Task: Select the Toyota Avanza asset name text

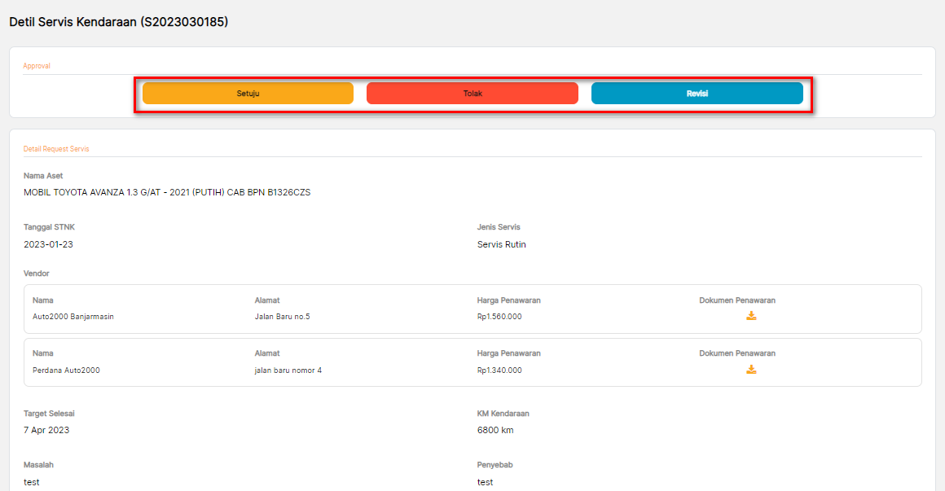Action: pyautogui.click(x=167, y=193)
